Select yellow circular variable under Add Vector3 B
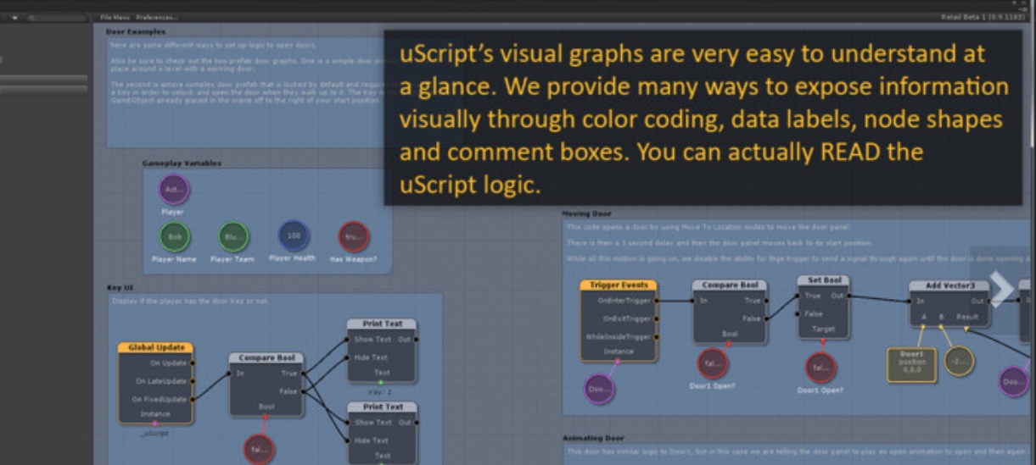 (960, 362)
